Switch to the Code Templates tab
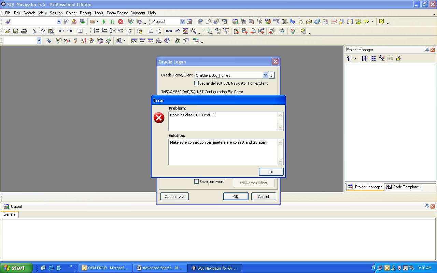 point(403,187)
